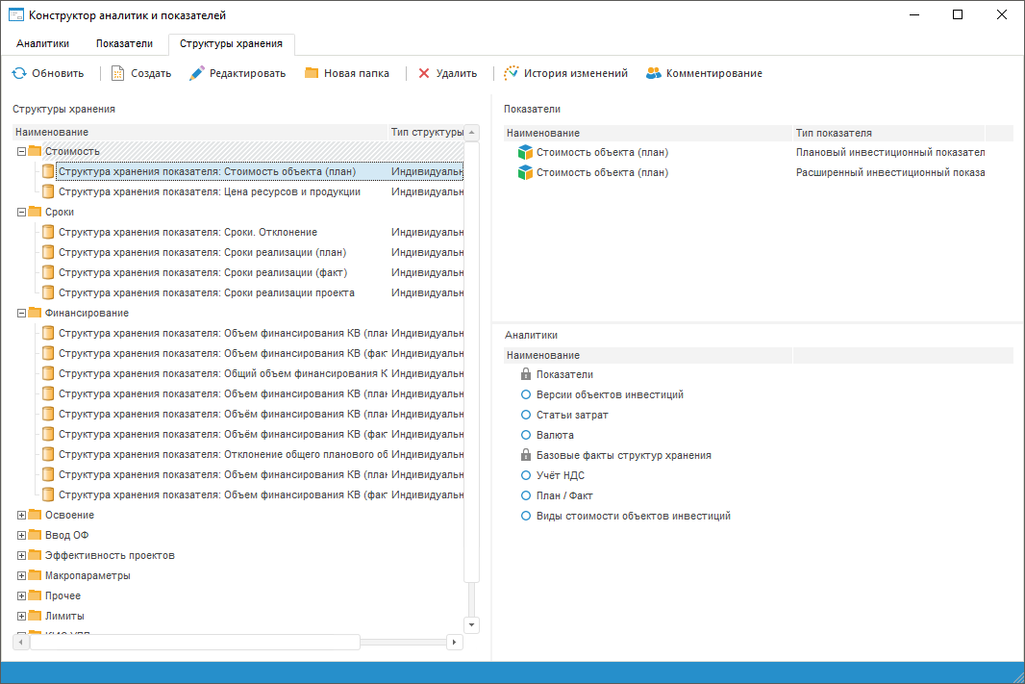
Task: Click the red Удалить cross icon
Action: [424, 73]
